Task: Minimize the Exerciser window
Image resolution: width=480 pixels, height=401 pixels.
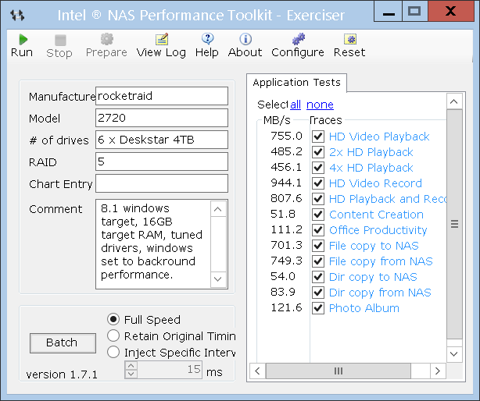Action: 389,12
